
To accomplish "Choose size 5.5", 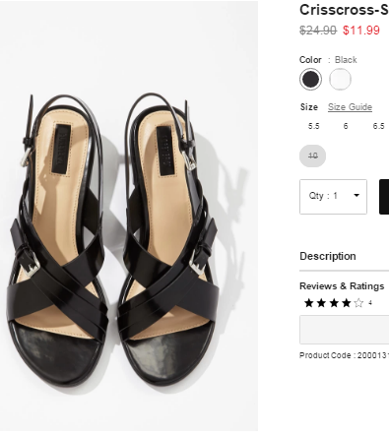I will [x=313, y=126].
